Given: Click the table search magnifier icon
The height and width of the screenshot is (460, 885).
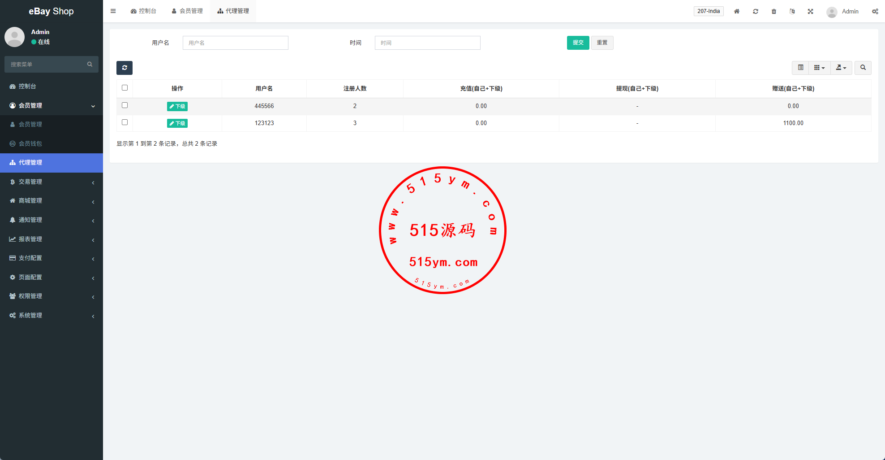Looking at the screenshot, I should [863, 68].
